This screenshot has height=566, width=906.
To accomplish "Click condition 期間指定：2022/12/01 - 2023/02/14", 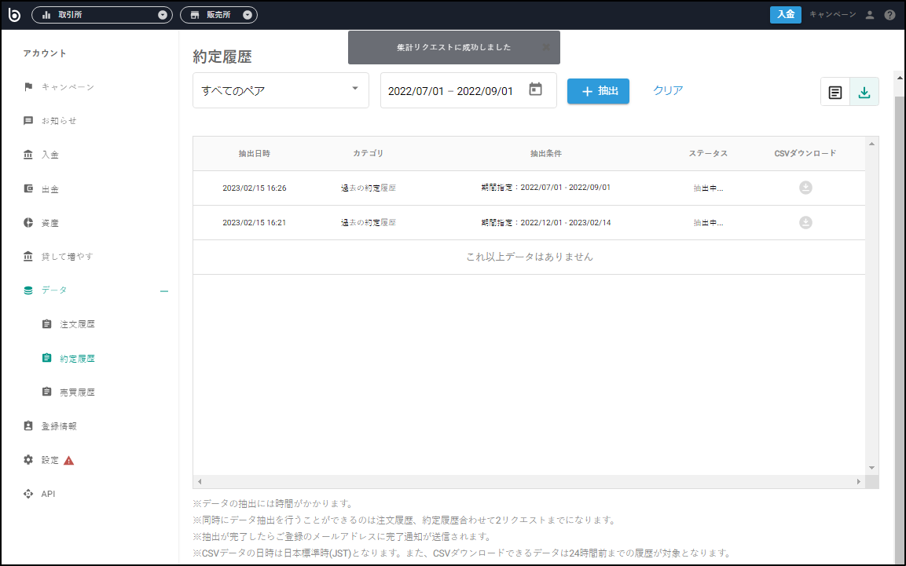I will [546, 222].
